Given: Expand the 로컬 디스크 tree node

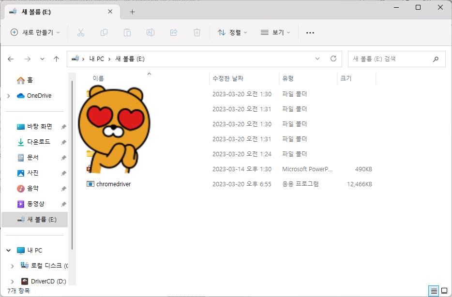Looking at the screenshot, I should (x=12, y=266).
